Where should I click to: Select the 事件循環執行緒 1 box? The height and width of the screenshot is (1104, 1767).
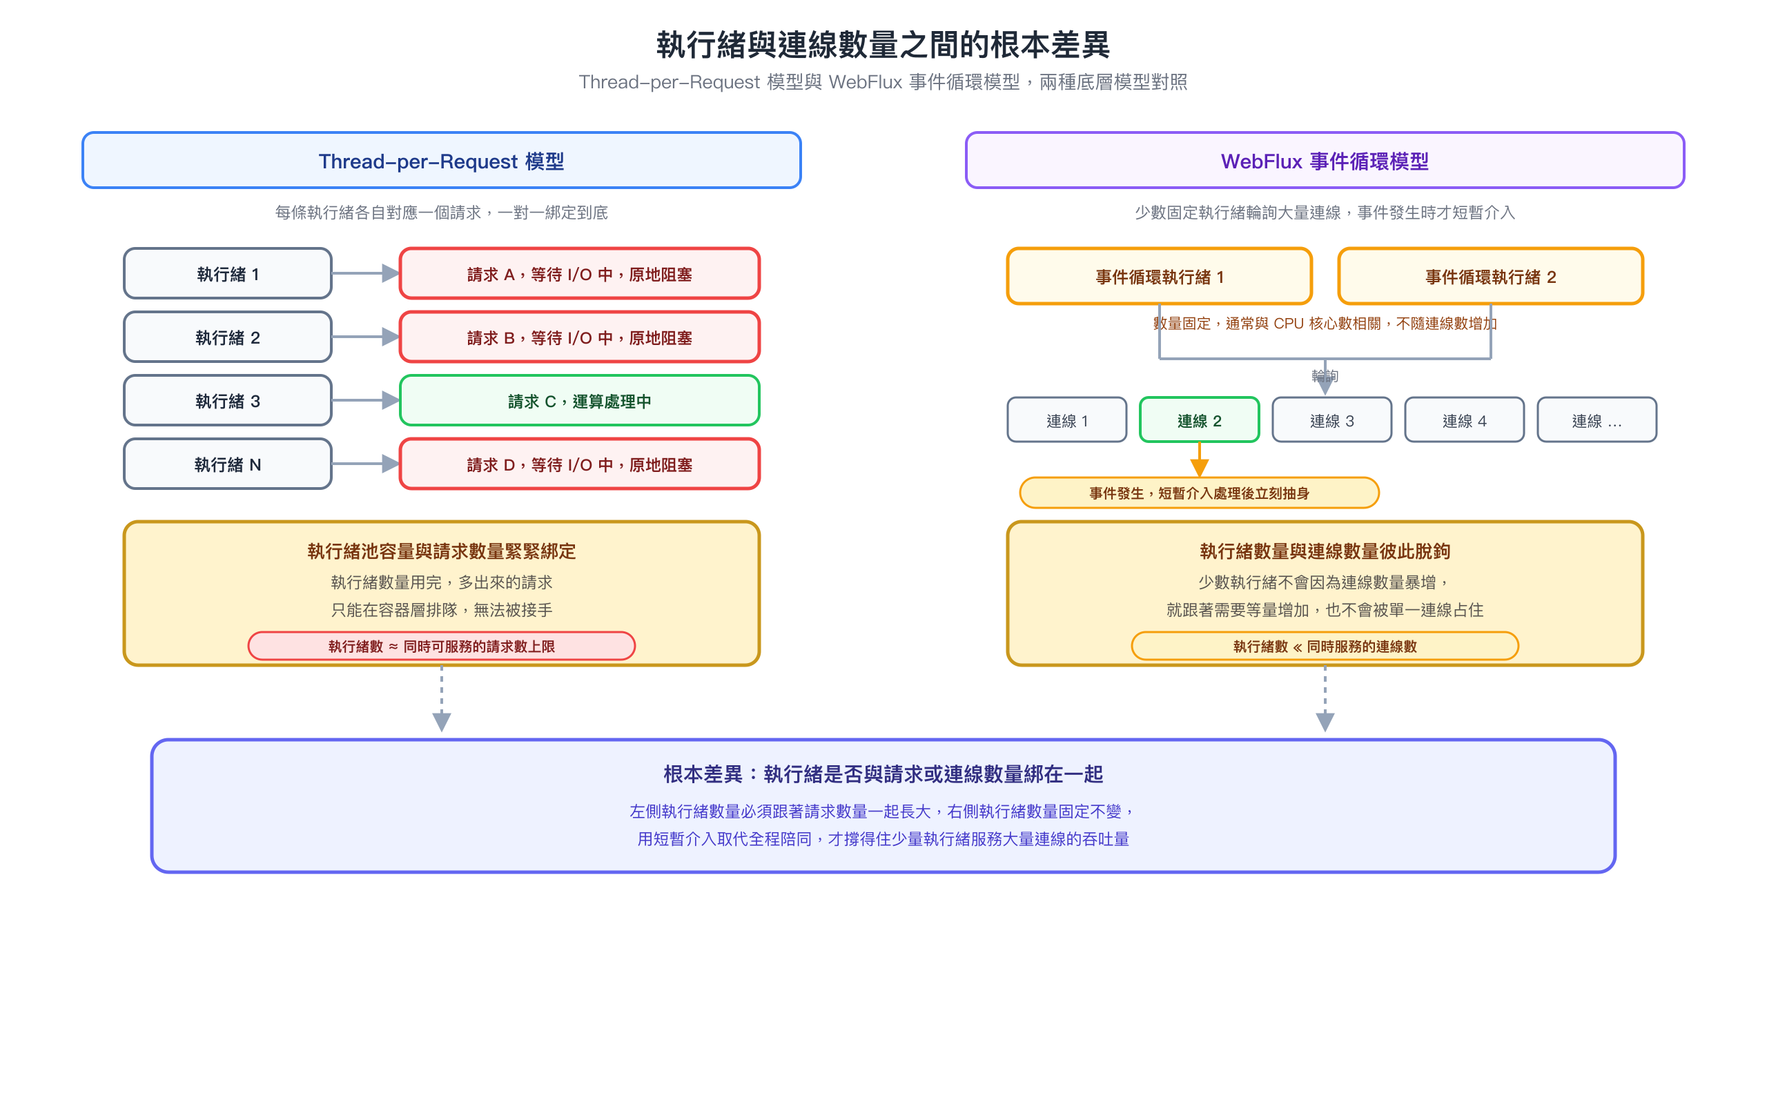[x=1160, y=277]
